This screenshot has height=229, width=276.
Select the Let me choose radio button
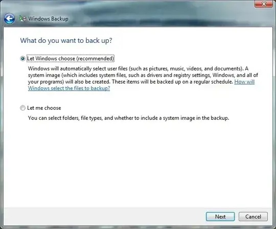pyautogui.click(x=22, y=108)
